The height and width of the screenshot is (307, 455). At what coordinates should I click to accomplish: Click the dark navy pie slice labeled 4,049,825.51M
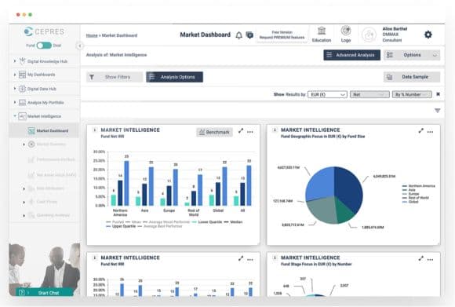point(348,188)
